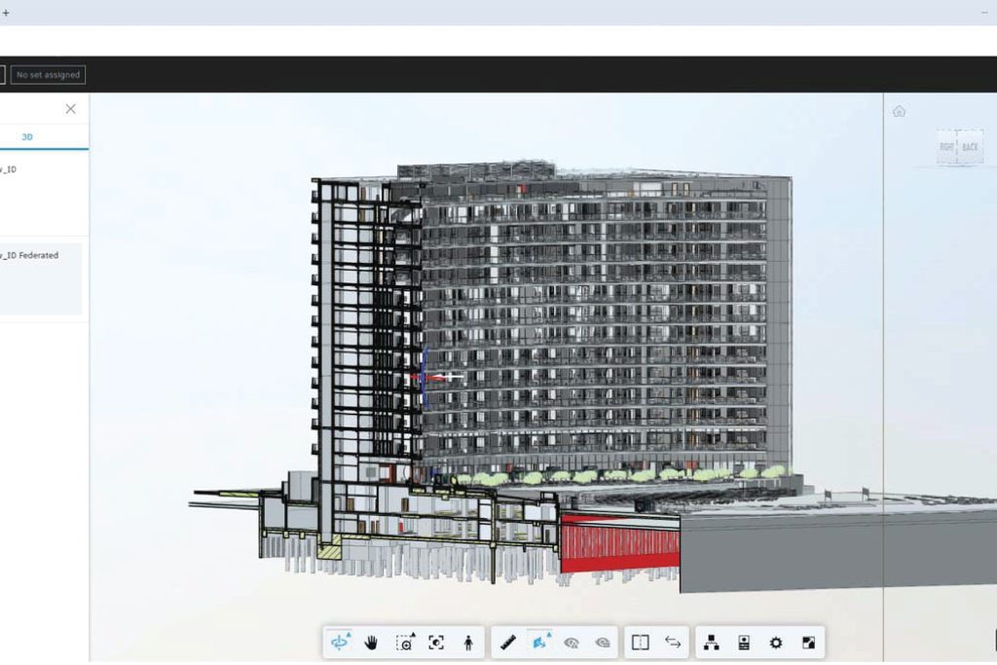Image resolution: width=997 pixels, height=665 pixels.
Task: Open the Model browser tree icon
Action: click(x=711, y=643)
